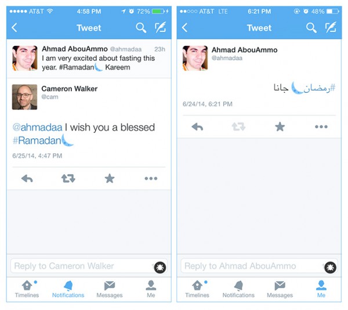The height and width of the screenshot is (310, 348).
Task: View Cameron Walker's profile photo
Action: click(x=24, y=97)
